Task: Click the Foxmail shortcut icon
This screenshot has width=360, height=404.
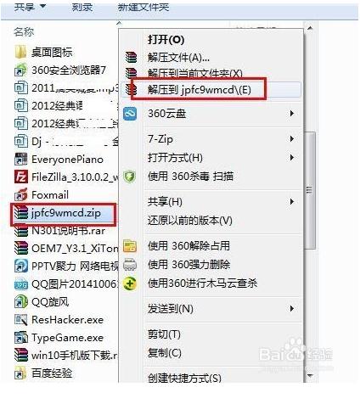Action: coord(21,194)
